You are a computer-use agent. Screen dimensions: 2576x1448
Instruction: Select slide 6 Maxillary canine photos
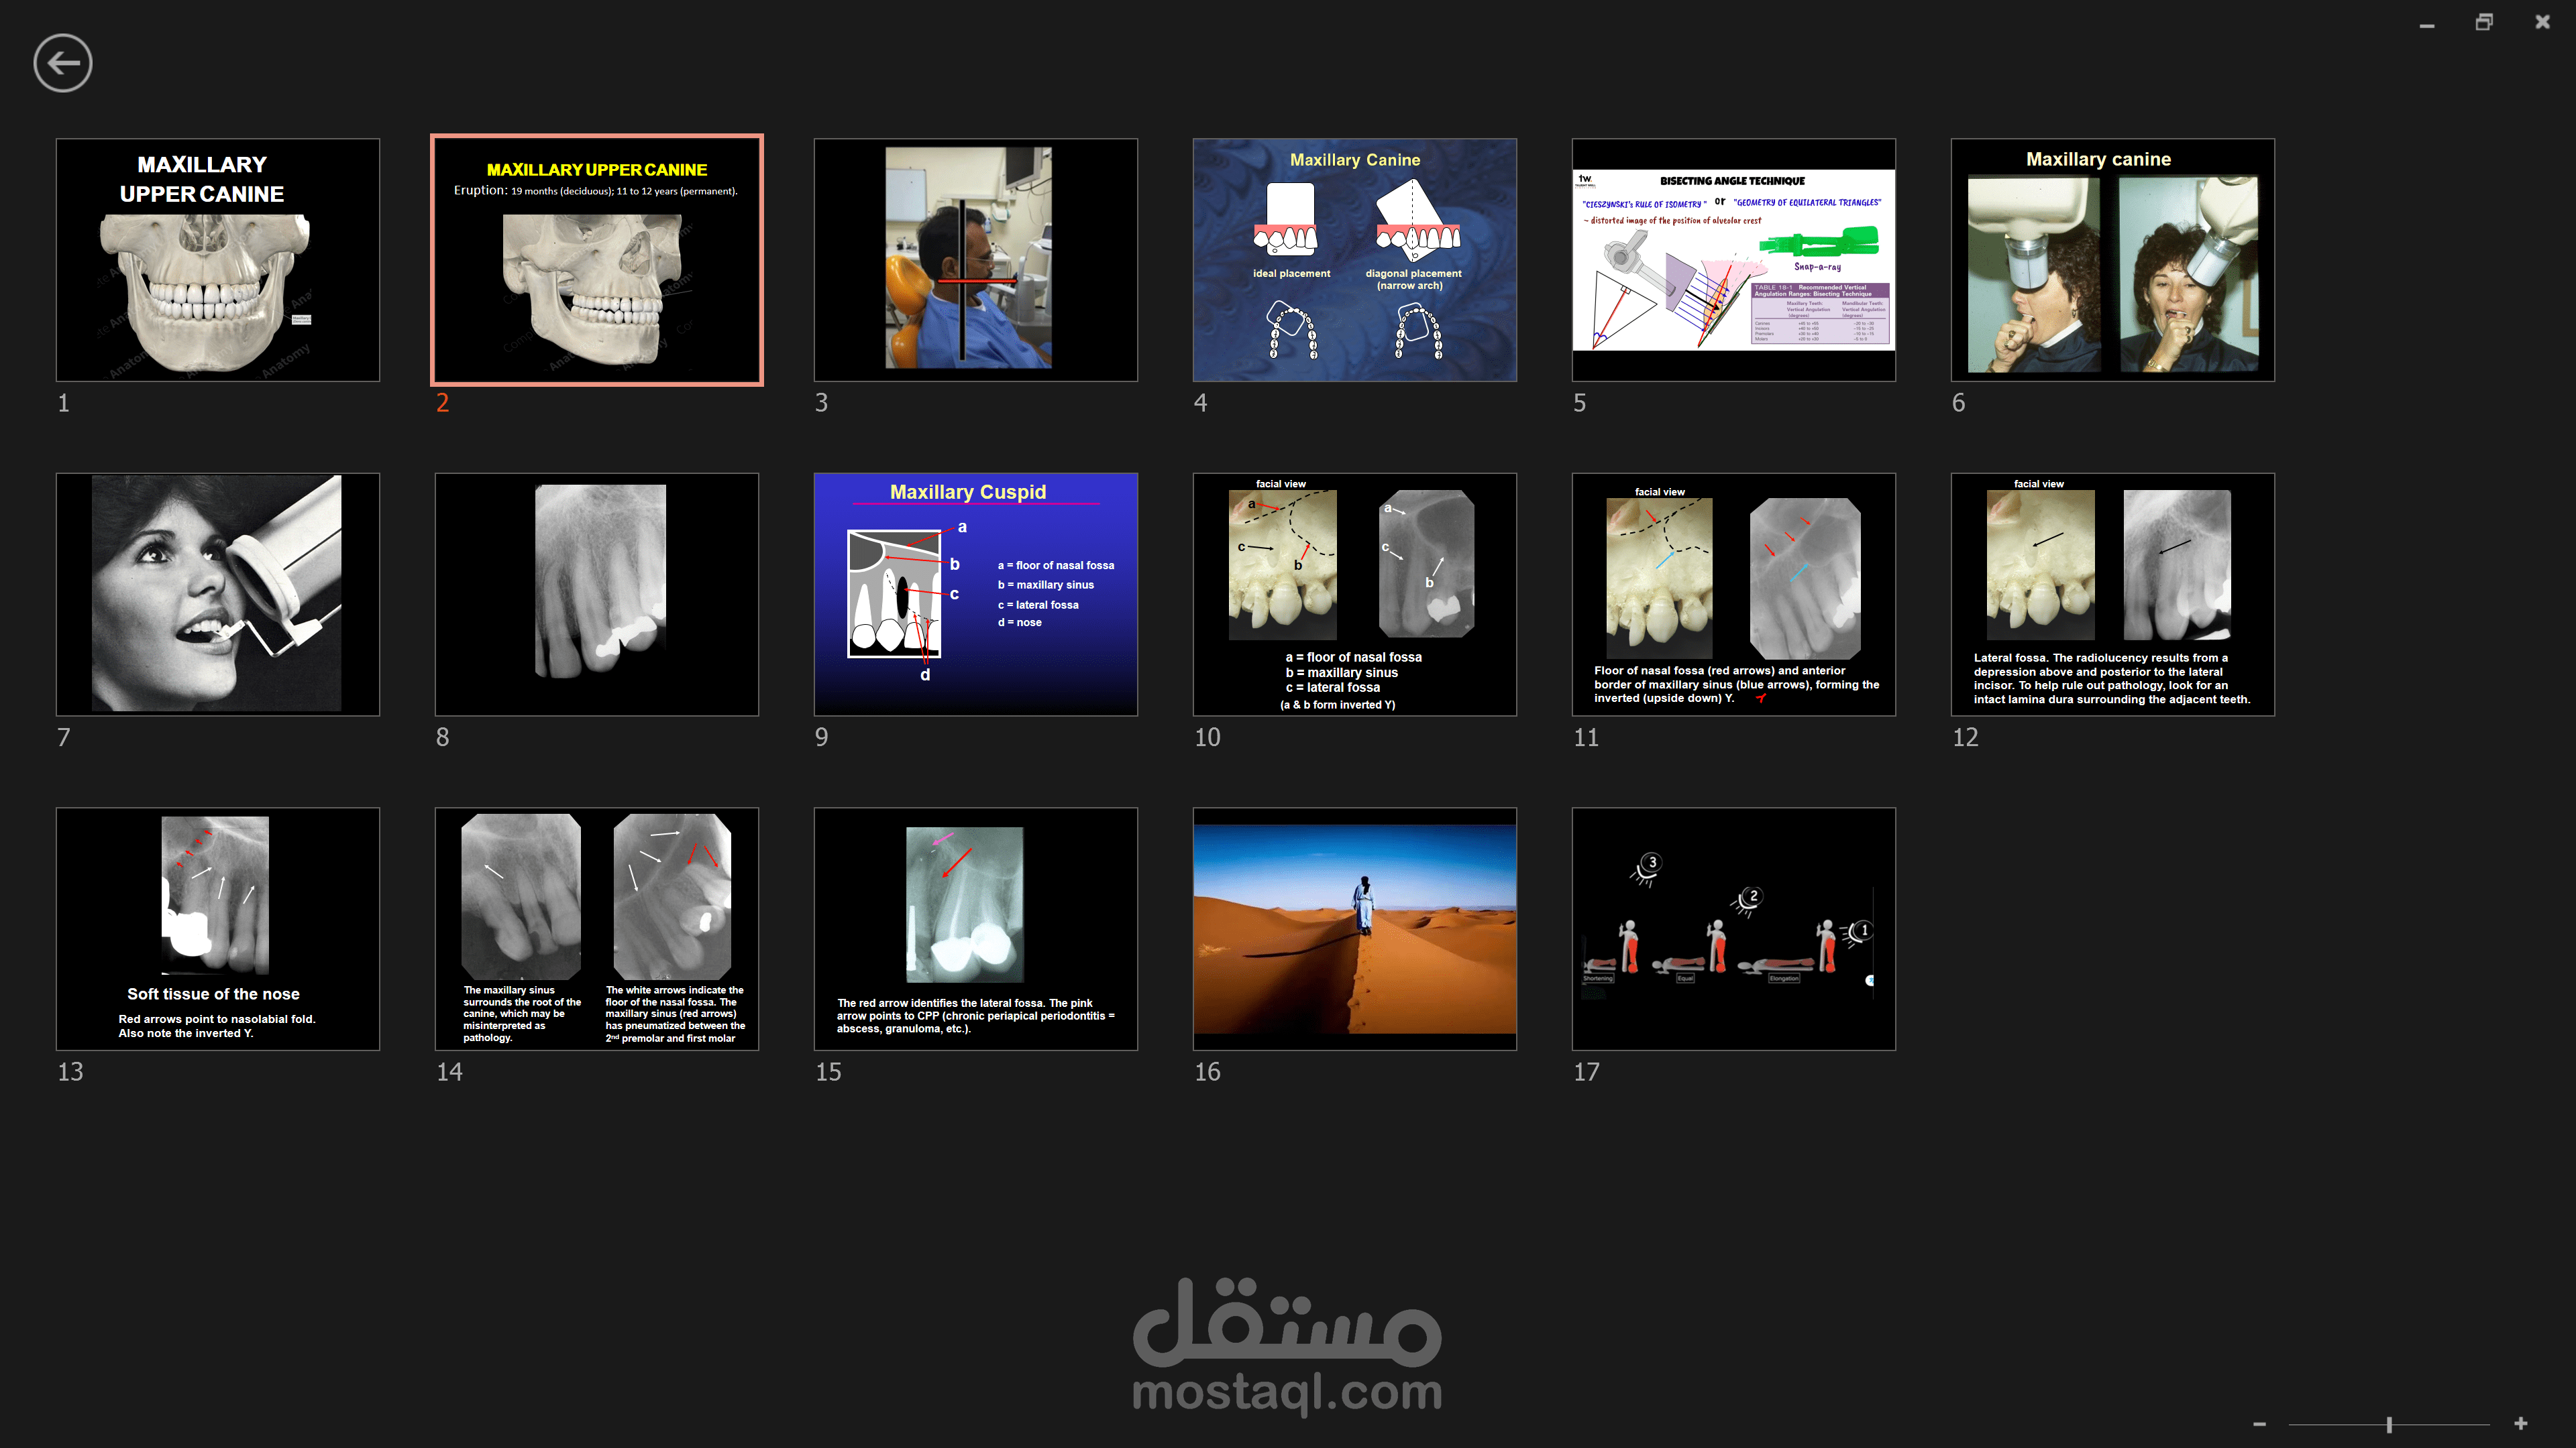pos(2113,260)
